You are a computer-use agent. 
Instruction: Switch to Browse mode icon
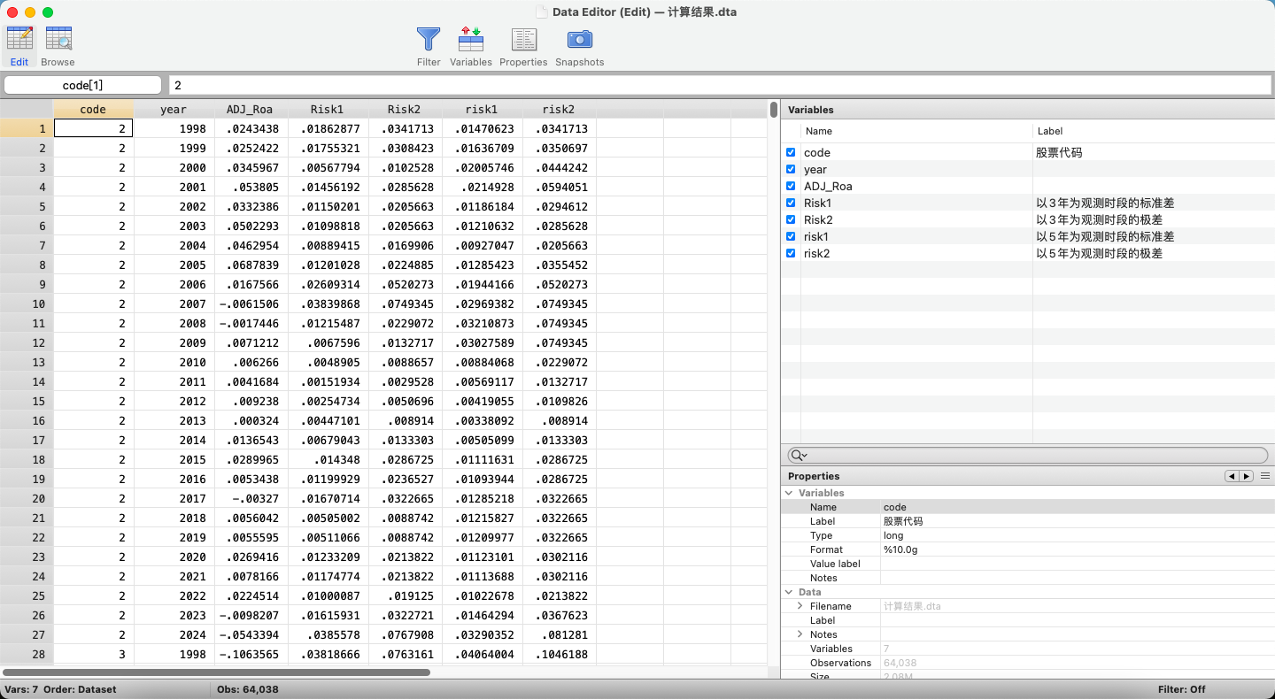(58, 39)
